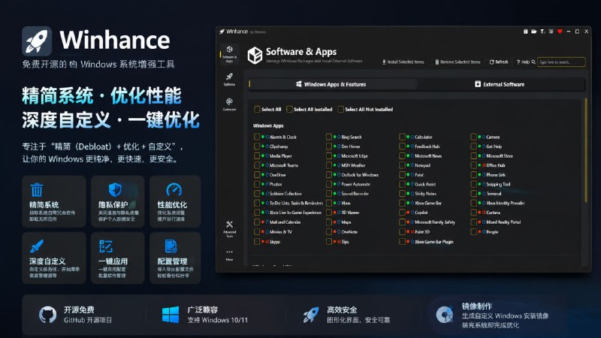
Task: Click the search magnifier icon
Action: point(533,62)
